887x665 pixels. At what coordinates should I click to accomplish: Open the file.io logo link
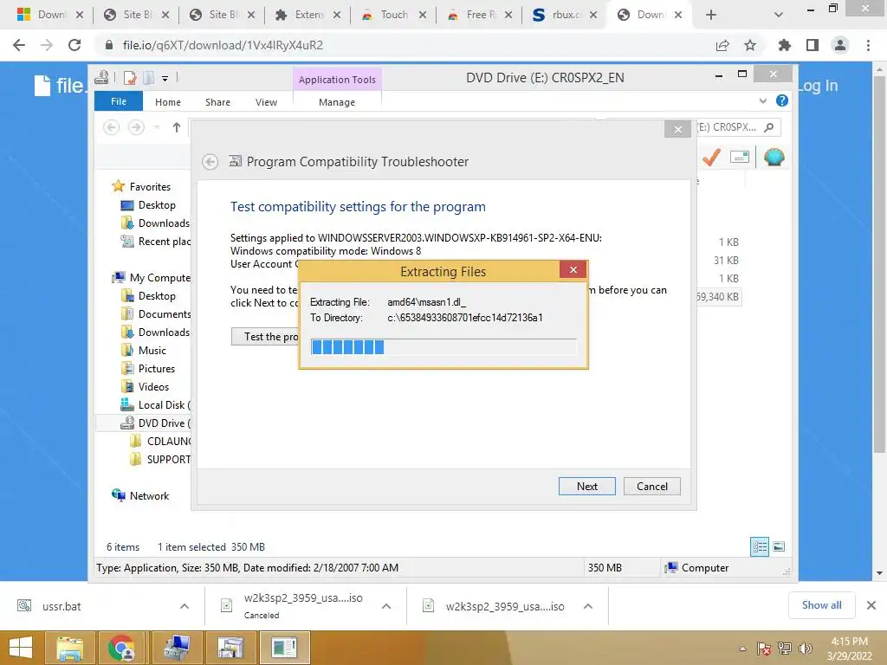[60, 86]
